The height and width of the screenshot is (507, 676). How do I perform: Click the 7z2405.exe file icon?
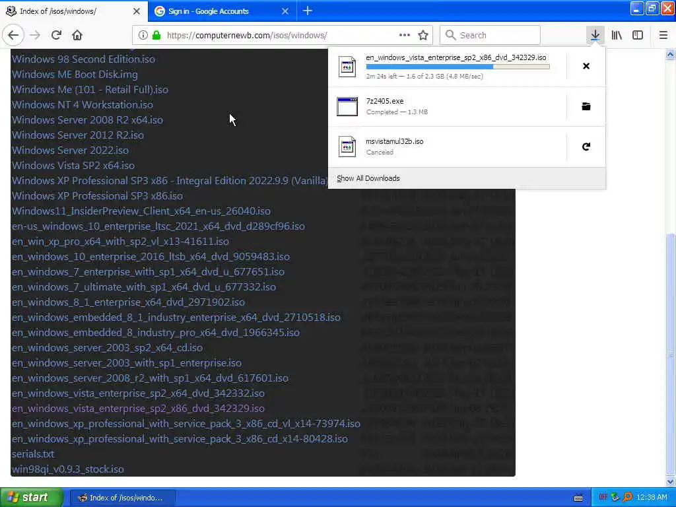[x=347, y=106]
